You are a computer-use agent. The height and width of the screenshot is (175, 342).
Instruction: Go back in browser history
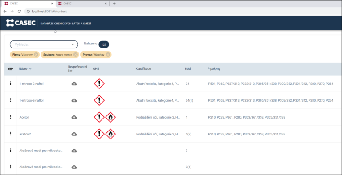click(x=5, y=11)
